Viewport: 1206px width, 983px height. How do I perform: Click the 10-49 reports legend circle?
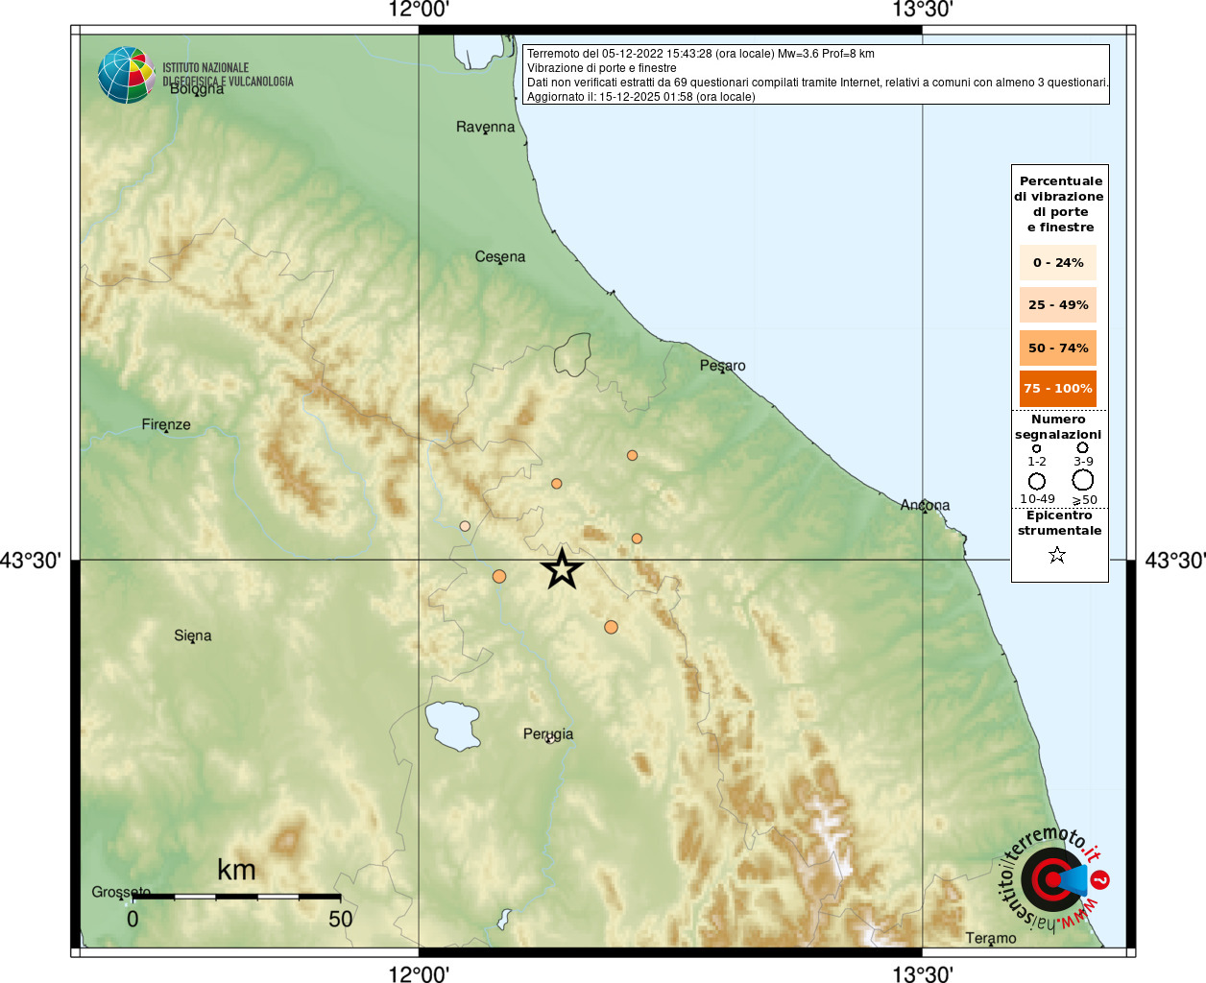point(1037,481)
